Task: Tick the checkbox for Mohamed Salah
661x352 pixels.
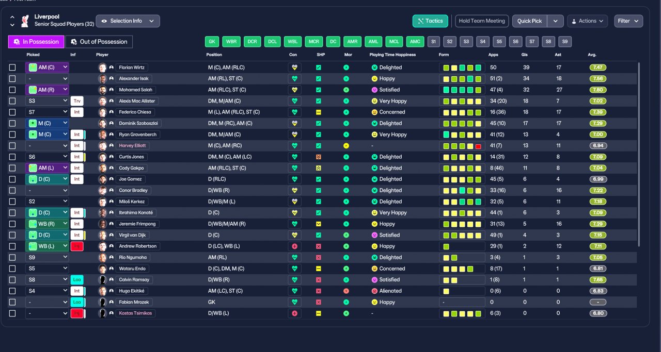Action: point(12,90)
